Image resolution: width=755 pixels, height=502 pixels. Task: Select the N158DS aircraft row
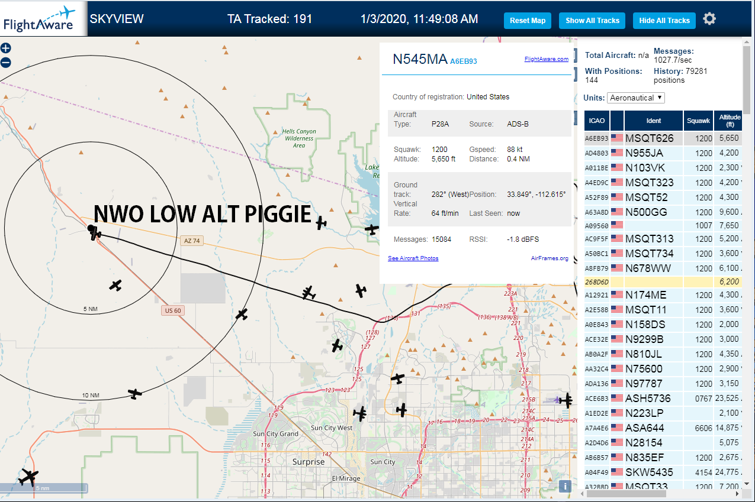[x=663, y=325]
